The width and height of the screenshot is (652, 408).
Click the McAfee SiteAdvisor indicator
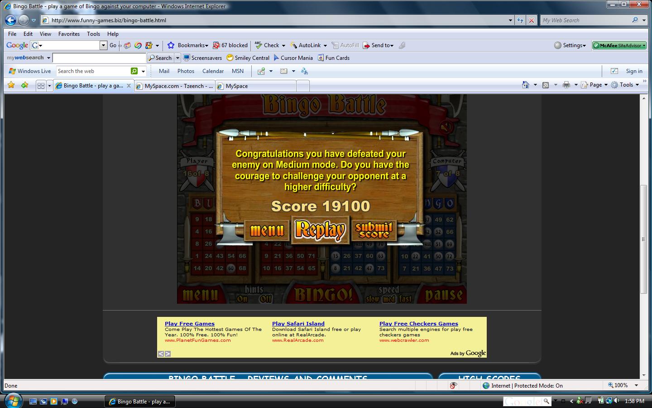(618, 45)
